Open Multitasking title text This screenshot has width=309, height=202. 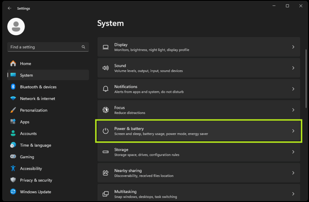click(126, 191)
